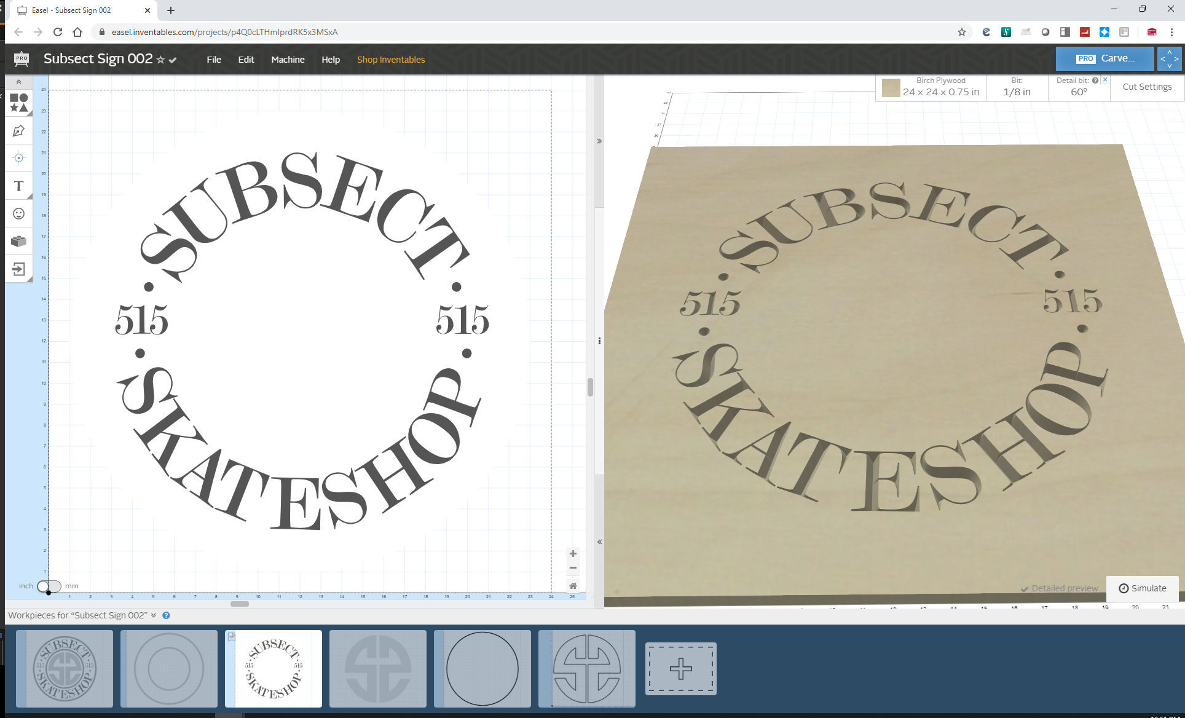Close the Easel browser tab

click(x=148, y=10)
